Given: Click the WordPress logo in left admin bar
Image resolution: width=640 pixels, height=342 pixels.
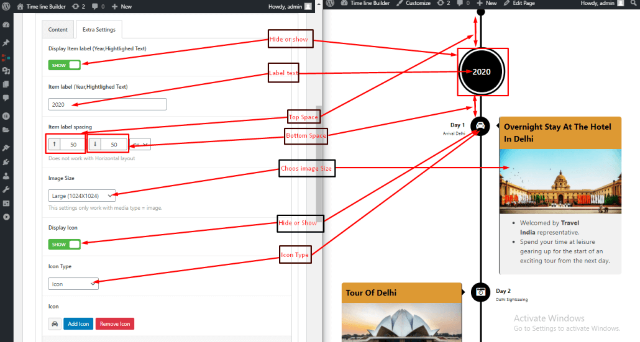Looking at the screenshot, I should 6,4.
